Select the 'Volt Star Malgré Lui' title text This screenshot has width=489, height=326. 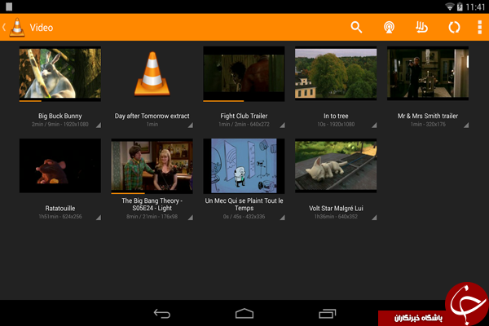click(336, 209)
